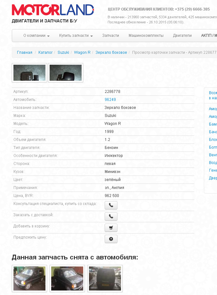Image resolution: width=217 pixels, height=295 pixels.
Task: Navigate to "Каталог" breadcrumb
Action: (45, 52)
